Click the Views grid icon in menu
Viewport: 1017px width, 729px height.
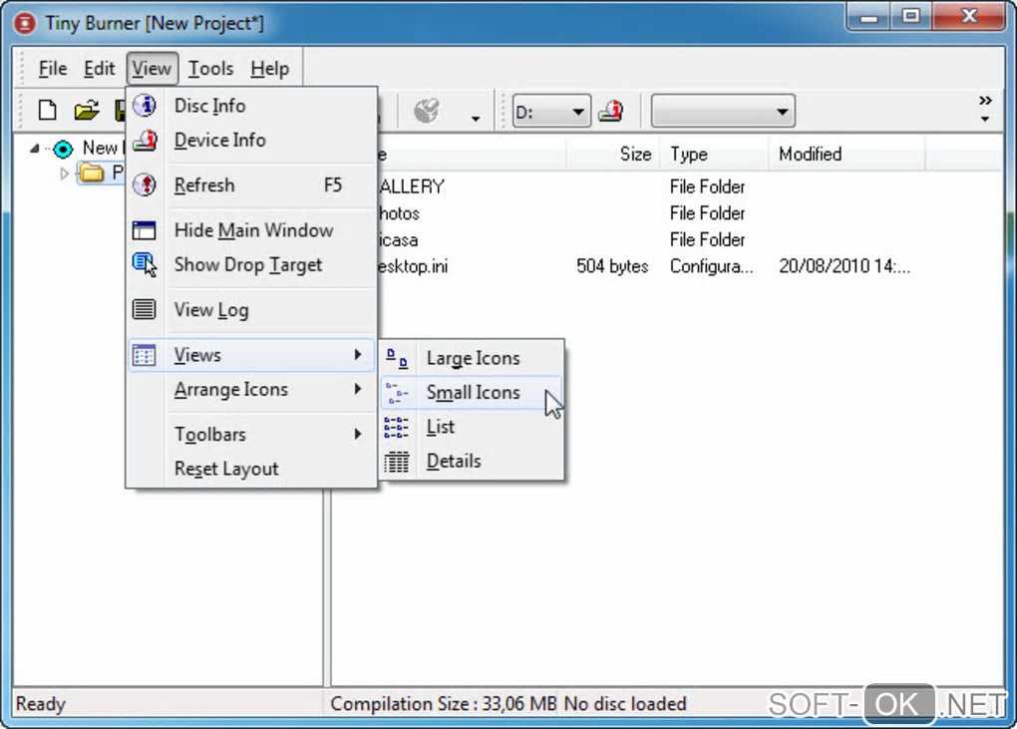tap(144, 355)
